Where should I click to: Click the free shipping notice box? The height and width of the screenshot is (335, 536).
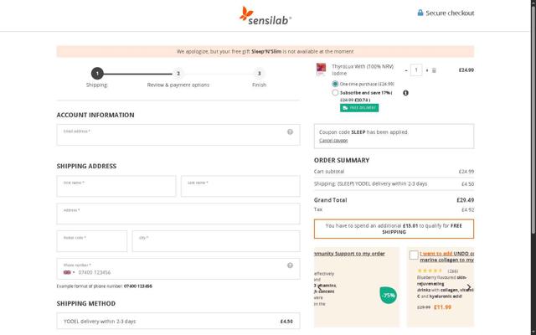394,229
